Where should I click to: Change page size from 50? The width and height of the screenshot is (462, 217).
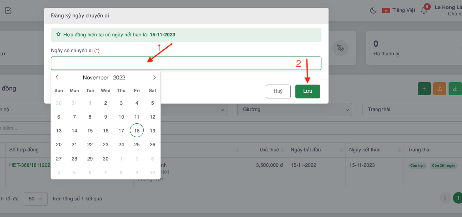(36, 199)
